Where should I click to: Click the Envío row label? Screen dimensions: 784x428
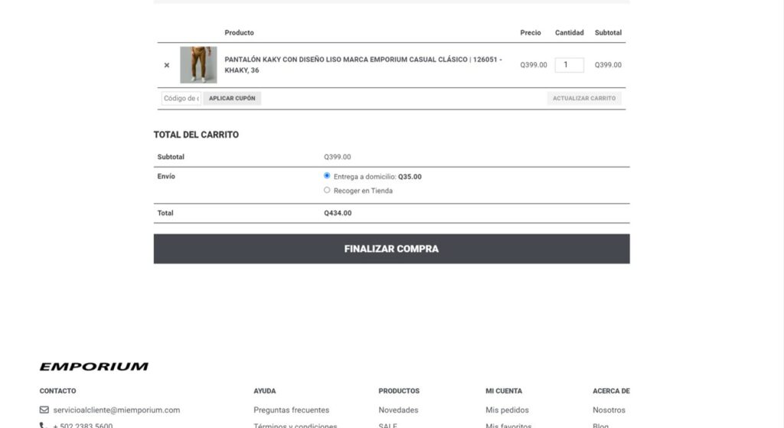166,177
